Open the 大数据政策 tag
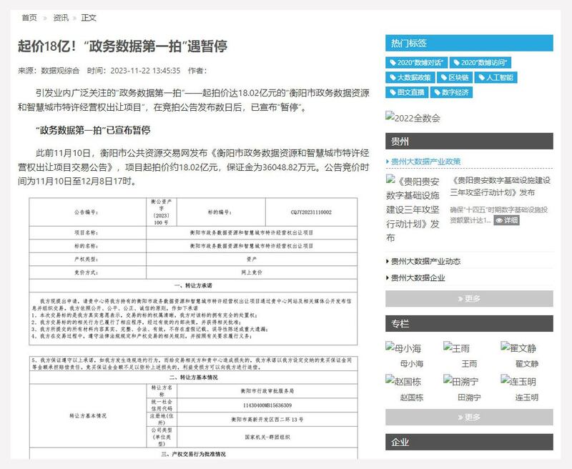Viewport: 572px width, 469px height. coord(410,77)
